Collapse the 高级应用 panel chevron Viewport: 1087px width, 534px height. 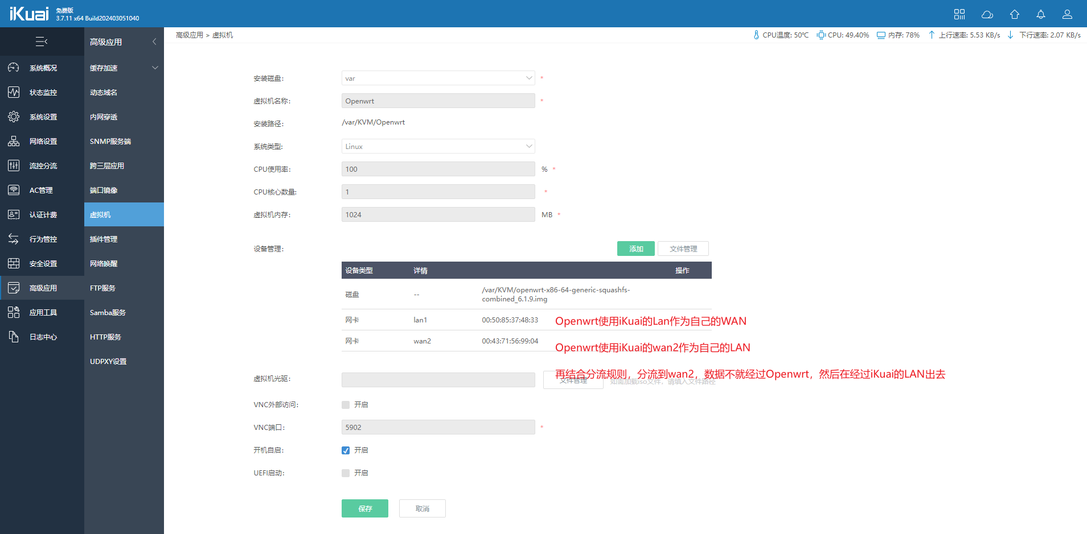pos(154,42)
